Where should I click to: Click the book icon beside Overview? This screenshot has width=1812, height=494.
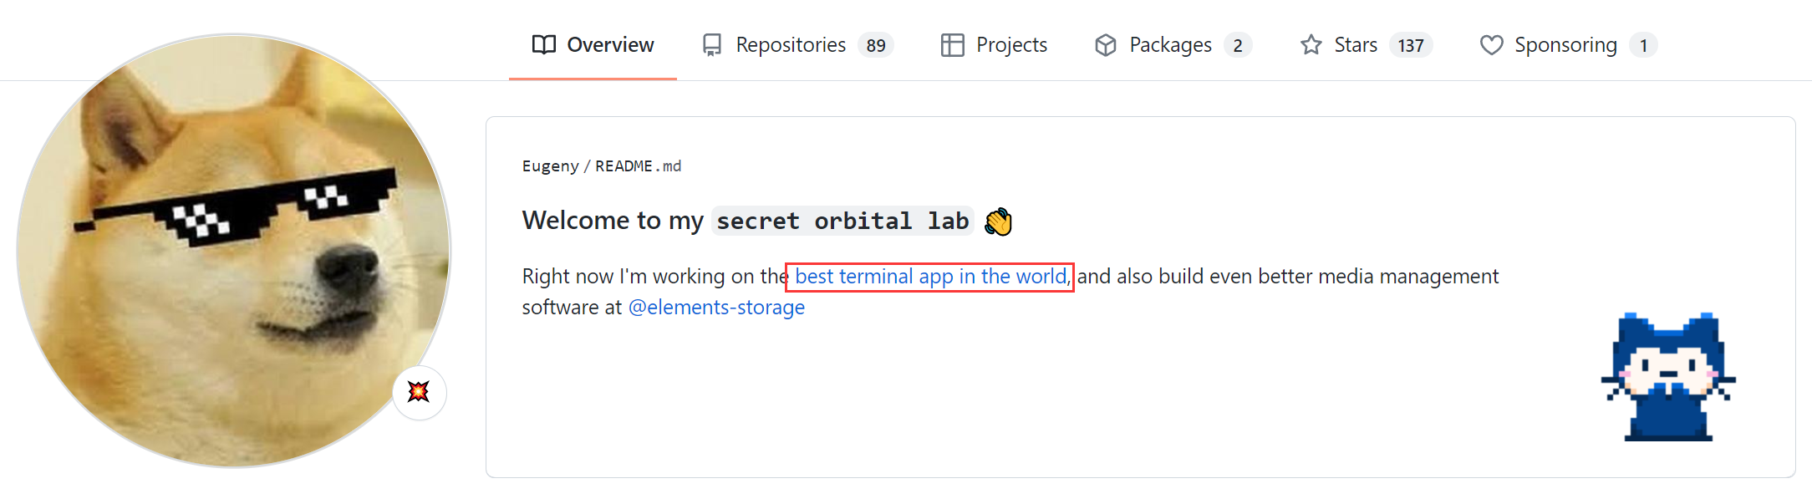[543, 45]
